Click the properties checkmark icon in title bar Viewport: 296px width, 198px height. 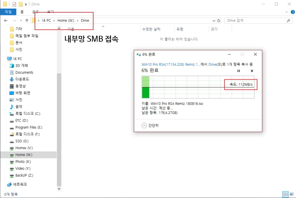(x=14, y=4)
